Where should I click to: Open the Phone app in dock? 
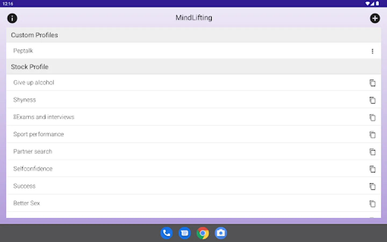(x=167, y=233)
